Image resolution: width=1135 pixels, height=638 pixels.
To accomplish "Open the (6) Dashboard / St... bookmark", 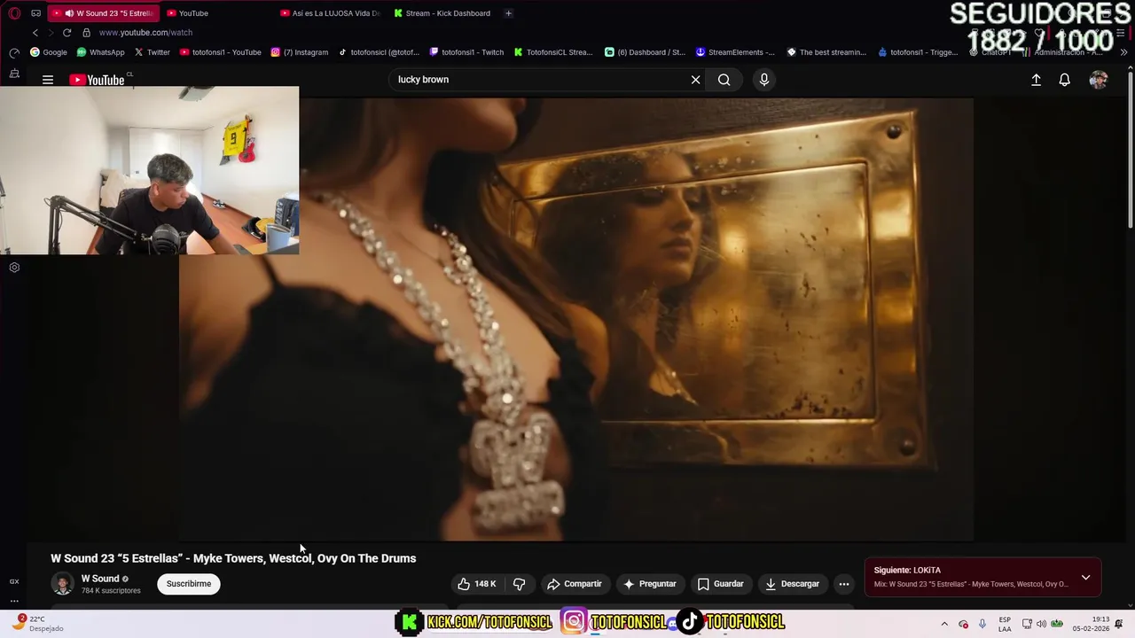I will coord(645,52).
